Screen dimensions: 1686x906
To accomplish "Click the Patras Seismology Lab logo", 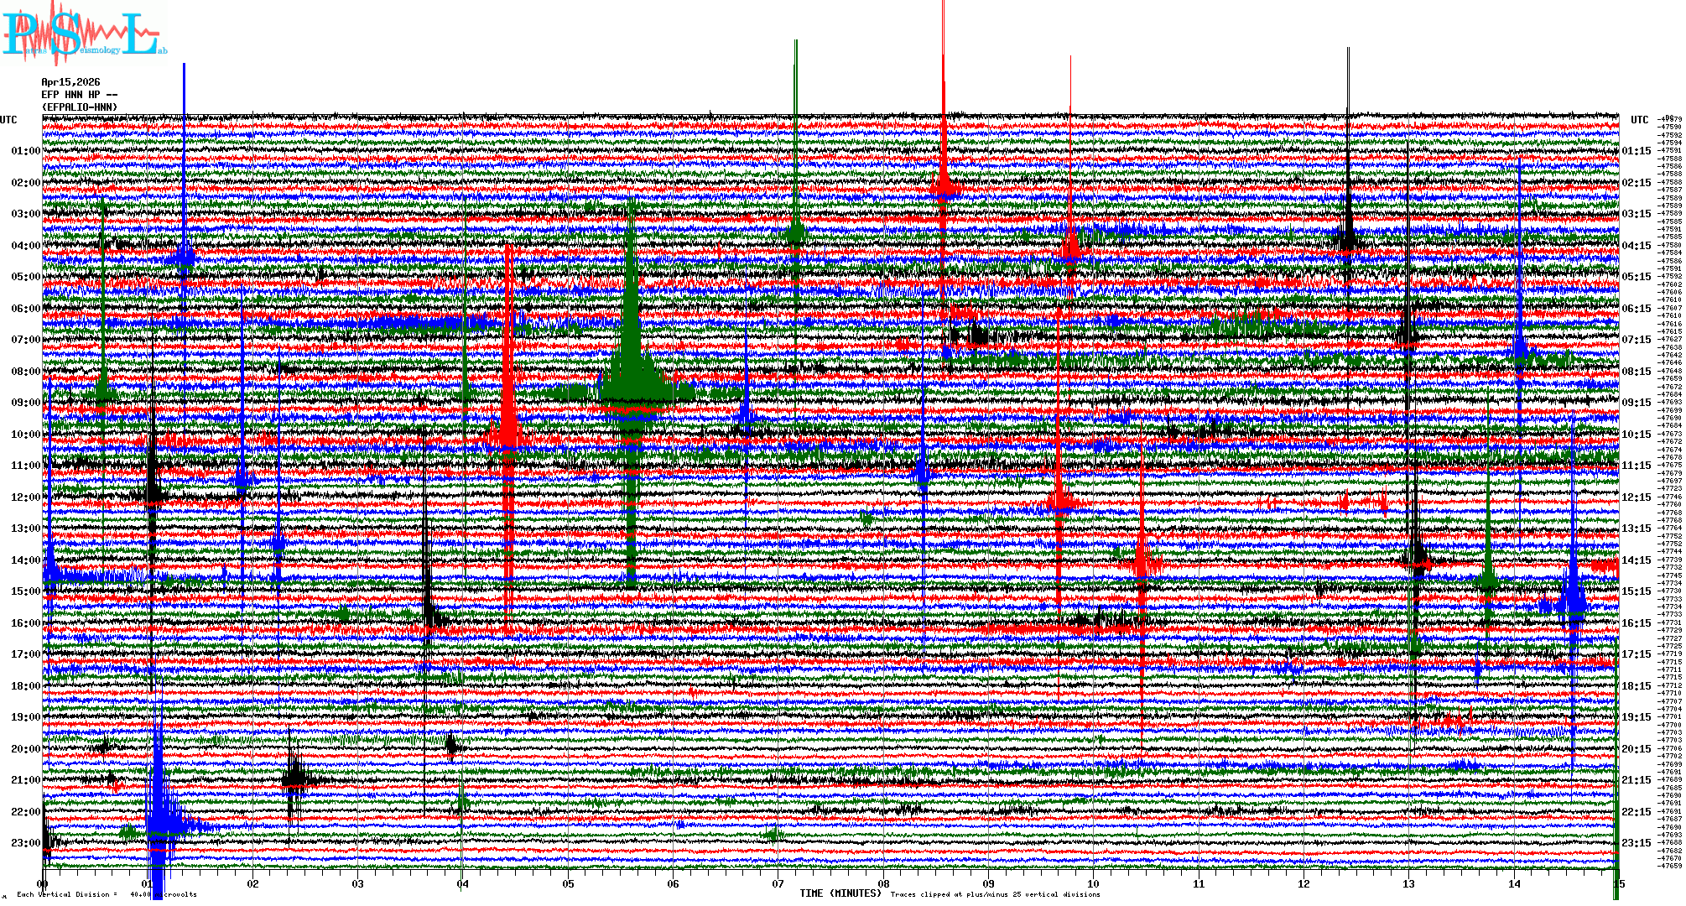I will pyautogui.click(x=84, y=34).
